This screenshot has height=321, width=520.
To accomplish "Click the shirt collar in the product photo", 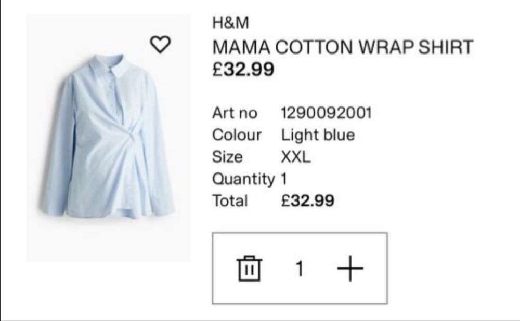I will (x=113, y=67).
